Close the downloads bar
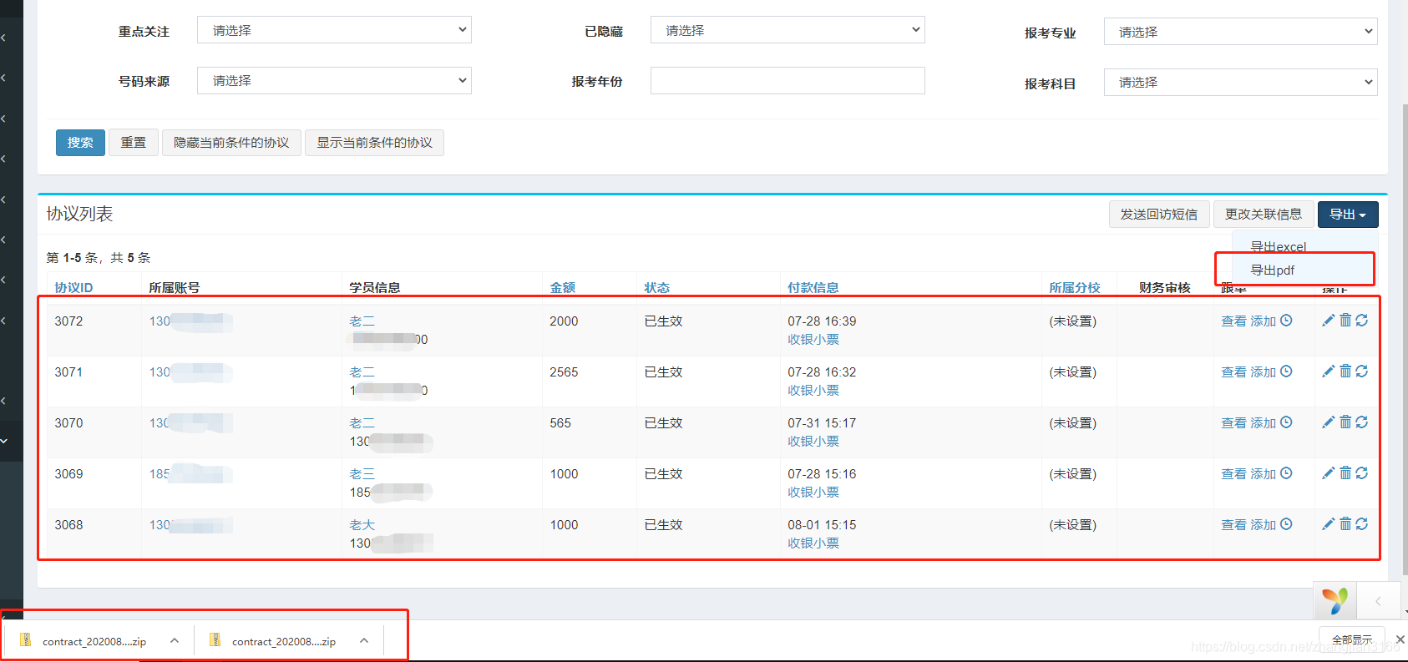This screenshot has width=1408, height=662. click(1400, 639)
